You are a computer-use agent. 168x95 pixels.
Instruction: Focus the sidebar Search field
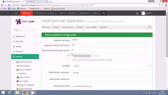(x=24, y=30)
